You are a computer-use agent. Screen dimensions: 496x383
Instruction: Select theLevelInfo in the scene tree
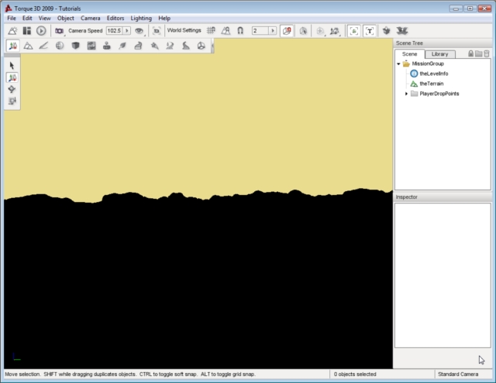point(433,74)
